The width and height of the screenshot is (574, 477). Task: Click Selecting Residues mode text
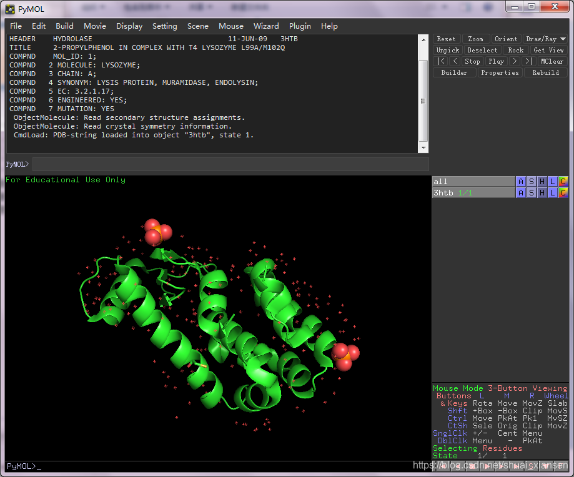point(477,448)
